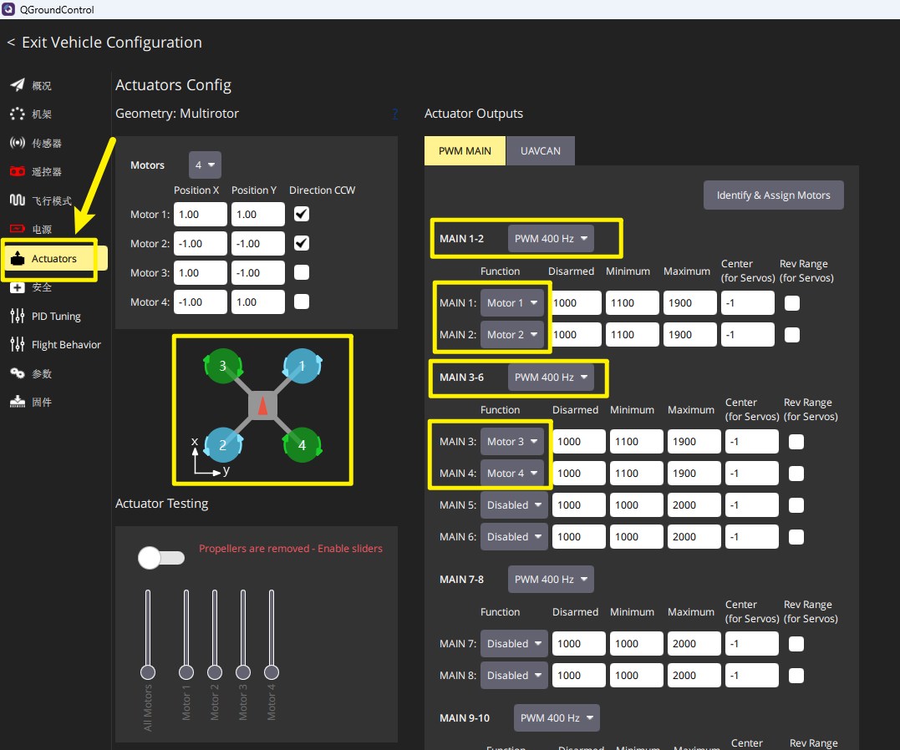Image resolution: width=900 pixels, height=750 pixels.
Task: Enable the propellers removed sliders switch
Action: point(160,558)
